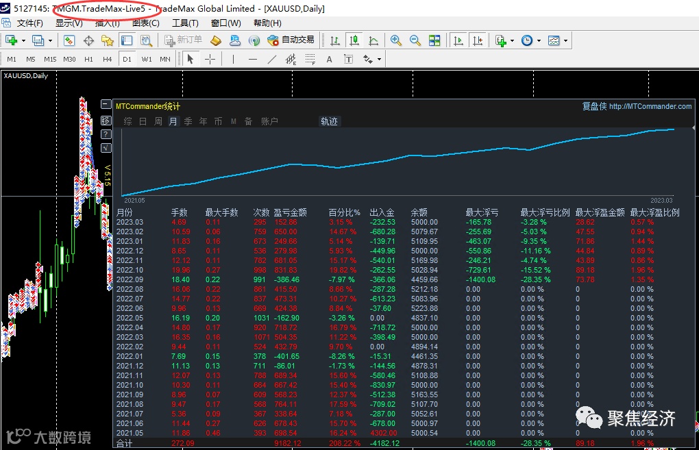The height and width of the screenshot is (450, 699).
Task: Click the '?' help box on MTCommander panel
Action: (106, 134)
